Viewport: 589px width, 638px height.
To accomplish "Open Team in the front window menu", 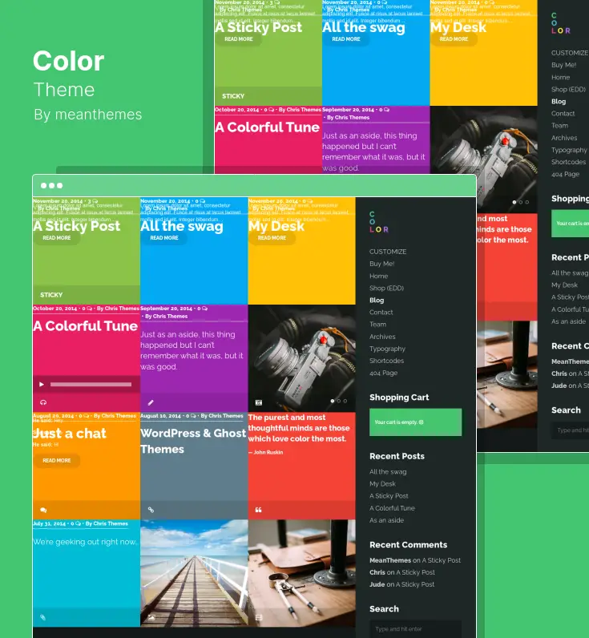I will coord(378,325).
